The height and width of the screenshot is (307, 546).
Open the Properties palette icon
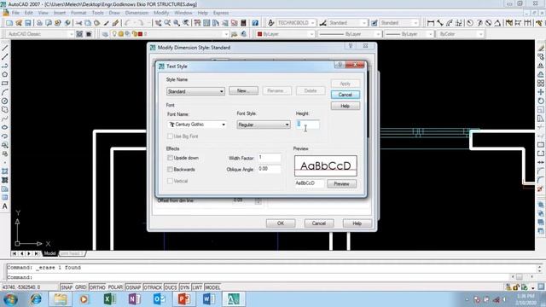(x=197, y=23)
